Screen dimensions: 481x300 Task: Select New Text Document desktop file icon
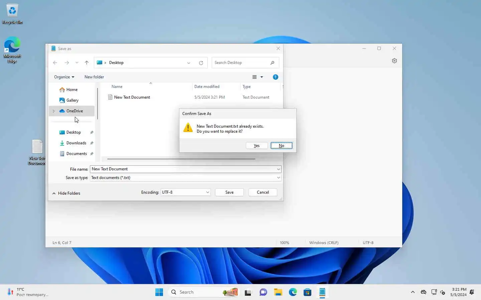pos(37,152)
